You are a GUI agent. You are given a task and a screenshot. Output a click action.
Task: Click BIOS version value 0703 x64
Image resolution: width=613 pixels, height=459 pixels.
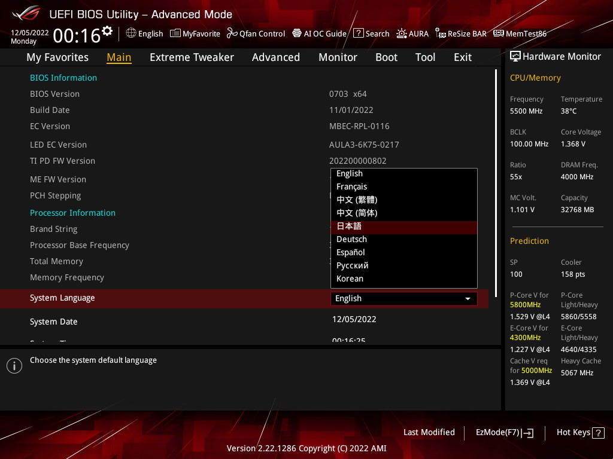pyautogui.click(x=348, y=94)
